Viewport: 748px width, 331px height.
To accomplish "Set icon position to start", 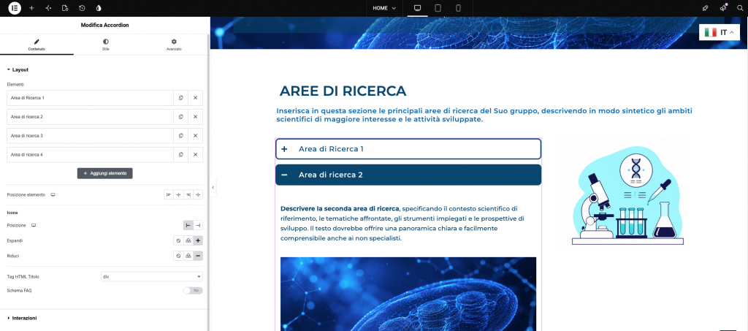I will pyautogui.click(x=188, y=226).
